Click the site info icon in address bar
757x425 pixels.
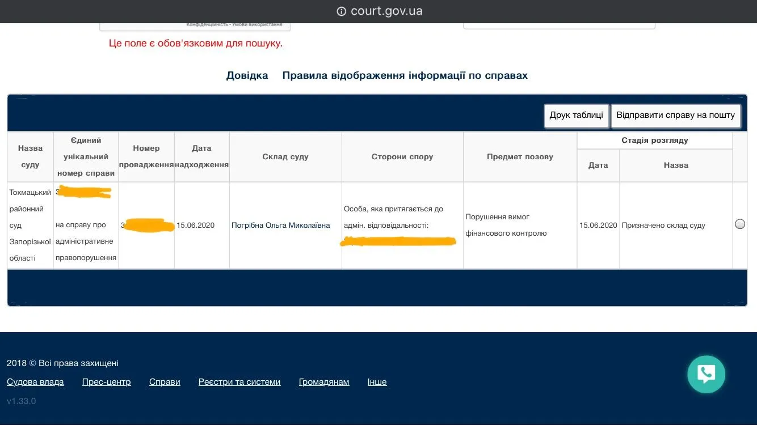[341, 11]
